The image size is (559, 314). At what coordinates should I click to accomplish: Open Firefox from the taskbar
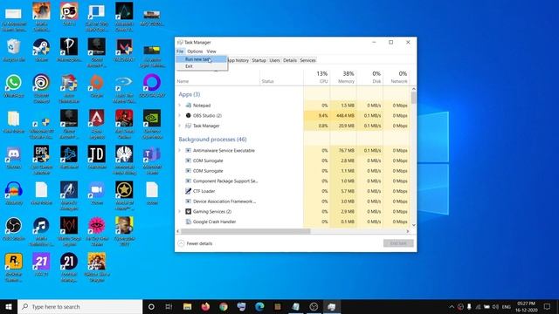coord(205,306)
